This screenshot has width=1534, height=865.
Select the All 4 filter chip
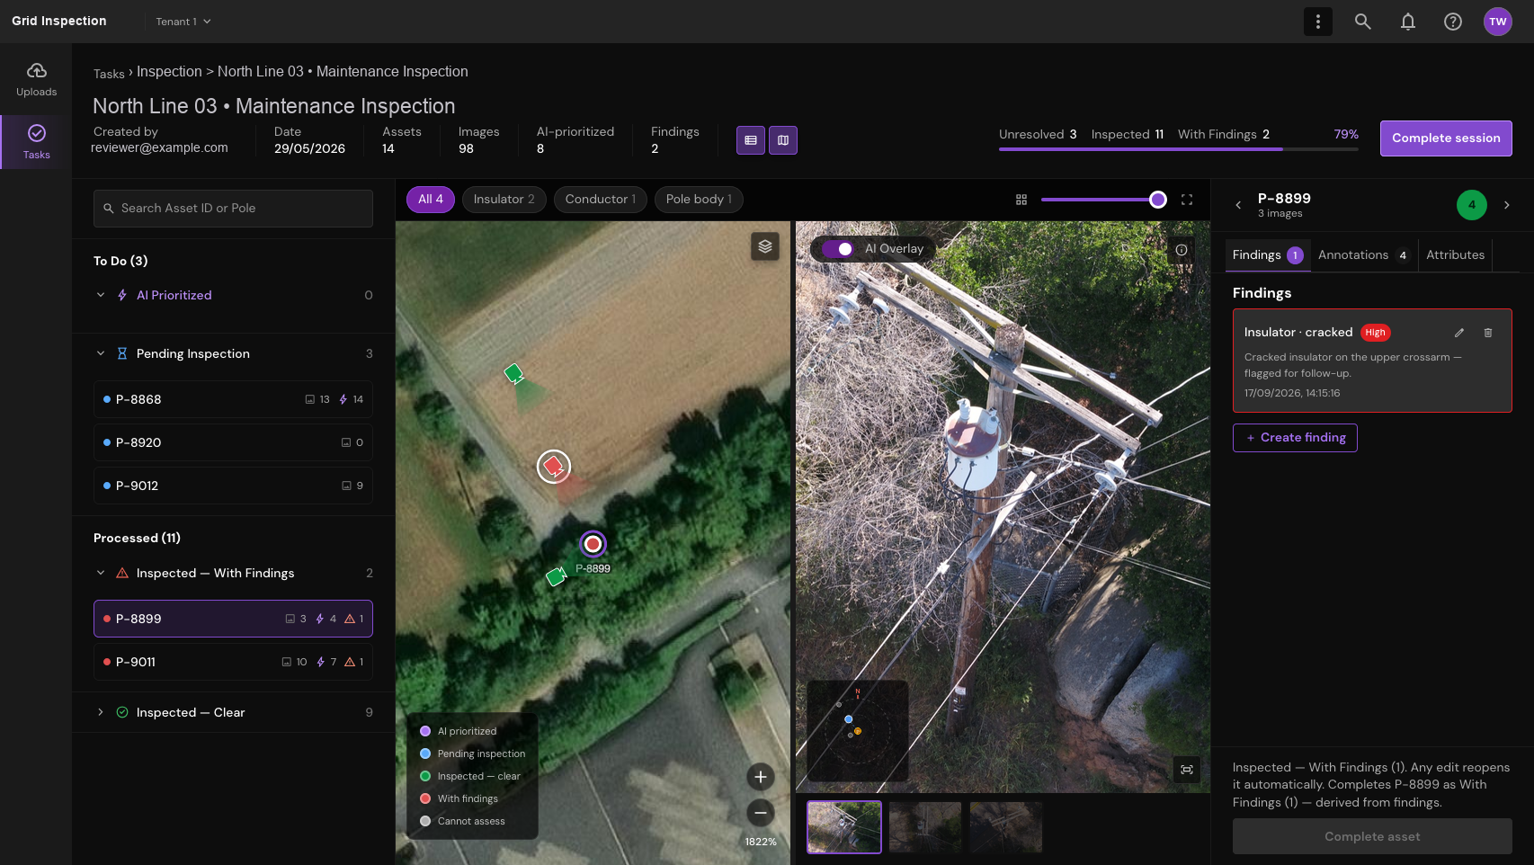pyautogui.click(x=431, y=200)
